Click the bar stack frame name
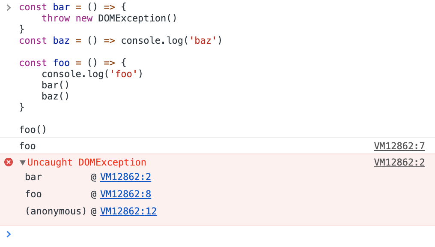Image resolution: width=435 pixels, height=247 pixels. 33,177
